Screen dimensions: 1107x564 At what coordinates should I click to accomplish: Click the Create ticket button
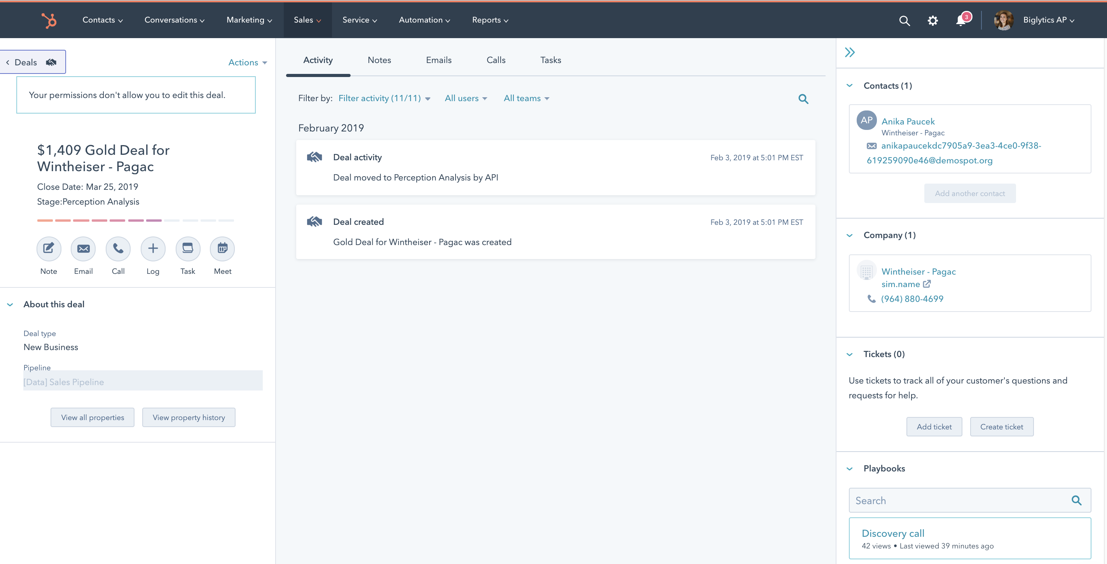click(1001, 427)
